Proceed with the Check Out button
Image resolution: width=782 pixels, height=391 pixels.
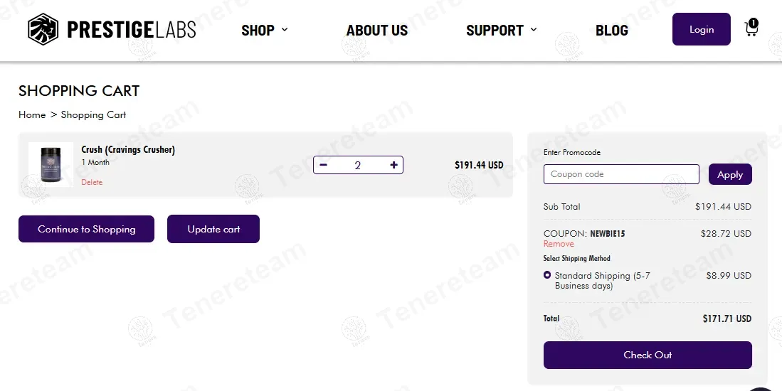pos(648,355)
